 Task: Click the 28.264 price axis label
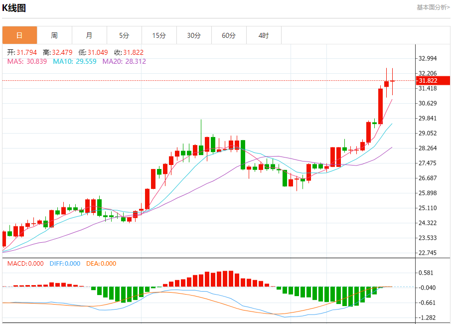click(x=428, y=148)
